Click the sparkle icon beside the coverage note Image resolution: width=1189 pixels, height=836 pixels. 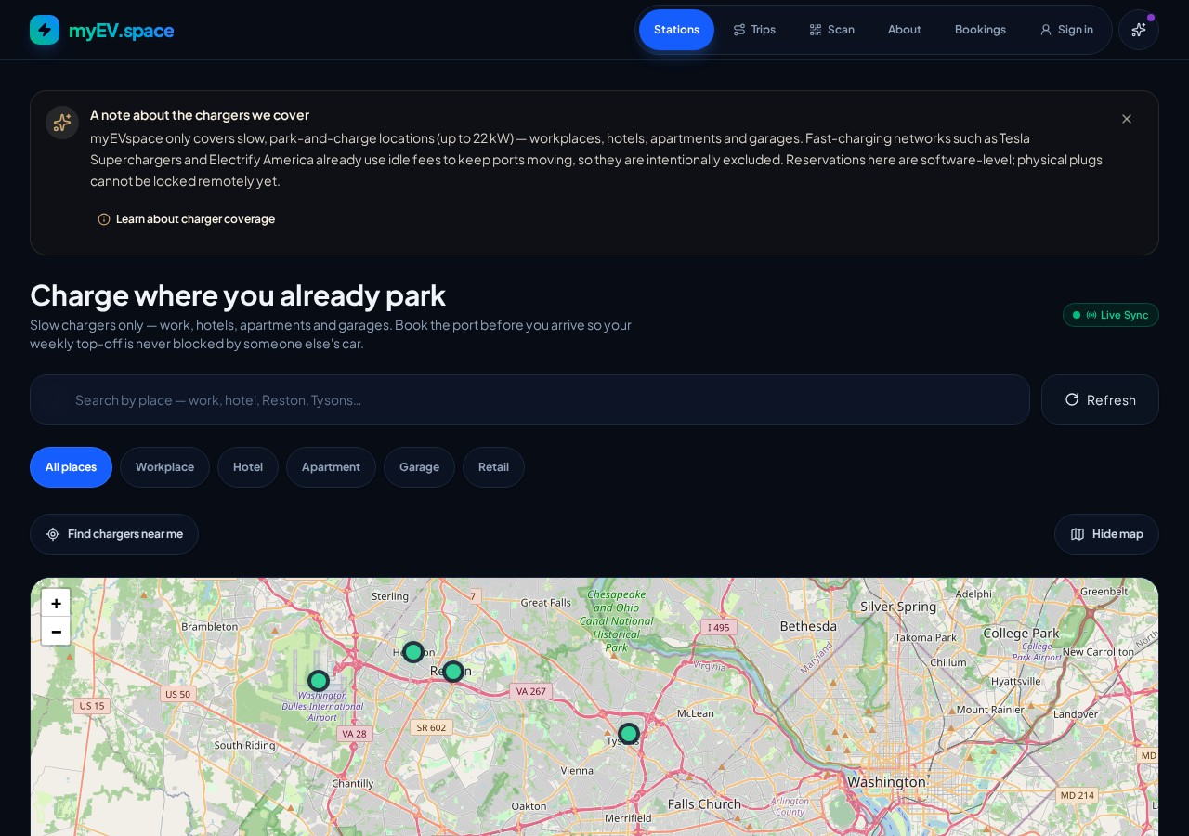coord(62,123)
